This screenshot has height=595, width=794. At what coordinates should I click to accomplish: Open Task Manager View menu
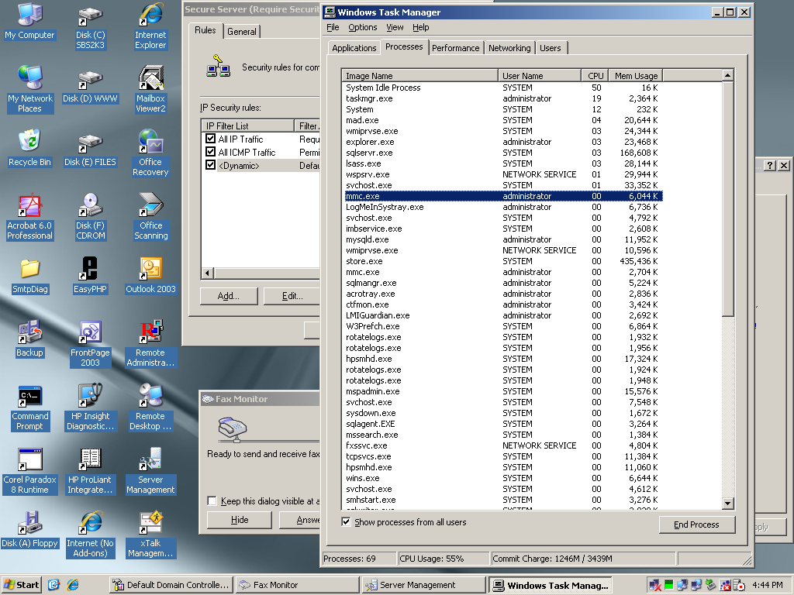[x=395, y=27]
